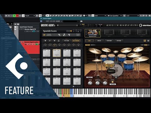Trigger the Sidestick pad
The width and height of the screenshot is (151, 113).
[57, 81]
